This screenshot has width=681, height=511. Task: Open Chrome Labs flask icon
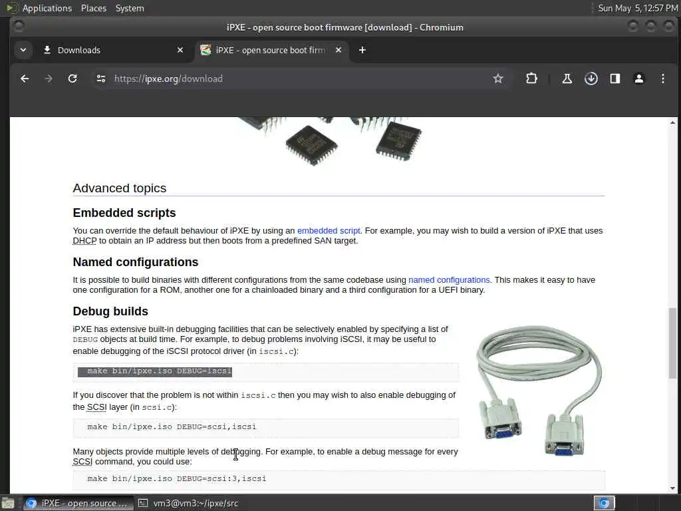567,79
